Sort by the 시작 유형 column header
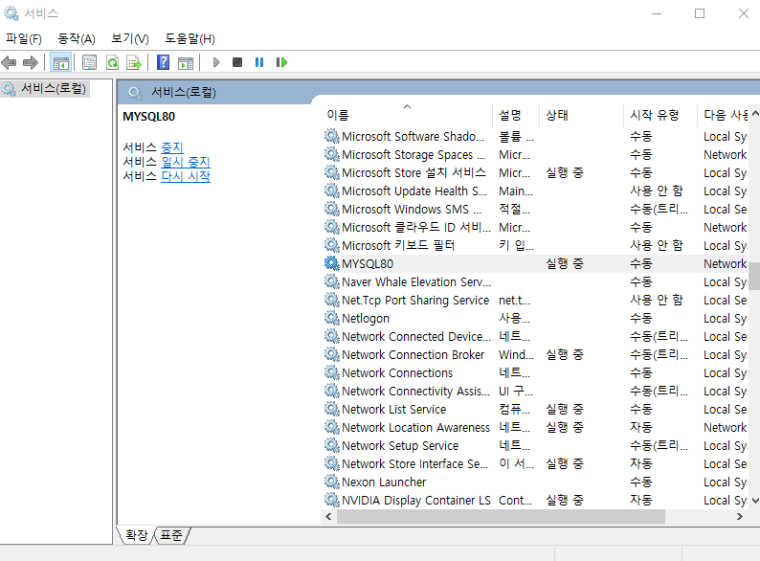This screenshot has width=760, height=561. [x=660, y=116]
